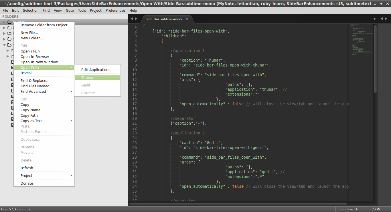Switch to the Side Bar.sublime-menu tab
The image size is (391, 212).
[164, 19]
